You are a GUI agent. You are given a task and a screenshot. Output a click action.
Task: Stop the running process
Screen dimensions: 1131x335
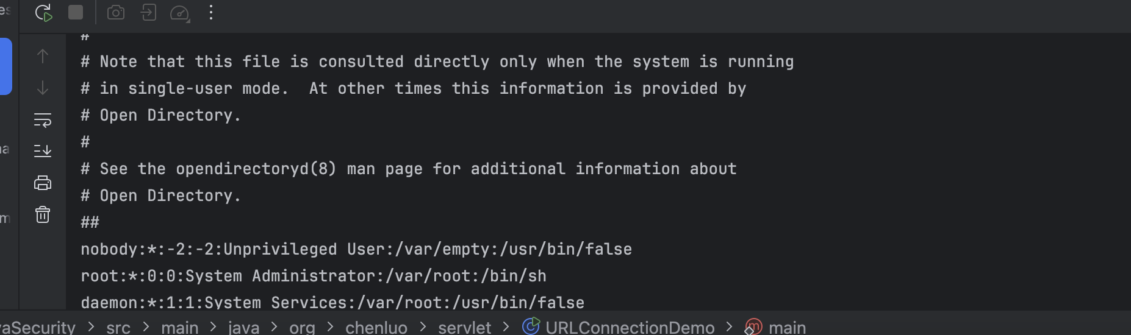(x=76, y=13)
